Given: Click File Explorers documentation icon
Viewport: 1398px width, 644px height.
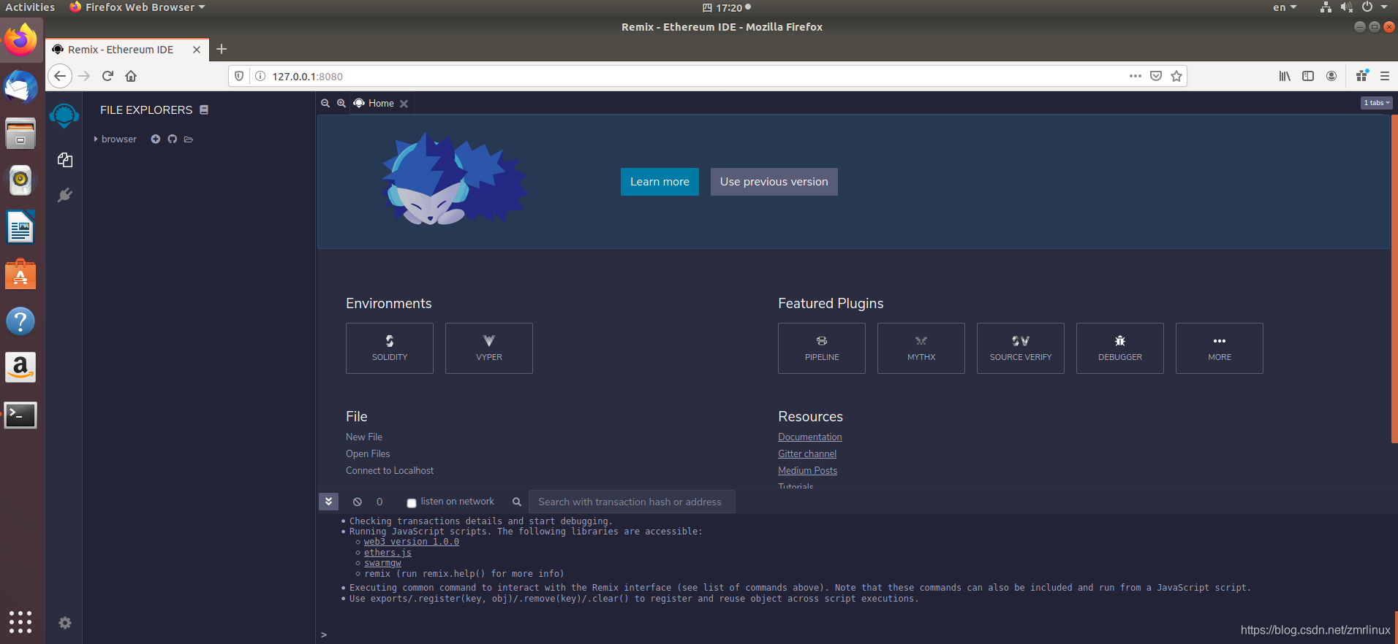Looking at the screenshot, I should (204, 110).
